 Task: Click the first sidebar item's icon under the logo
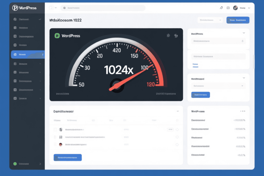click(15, 20)
